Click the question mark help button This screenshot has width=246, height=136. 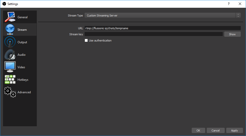click(228, 4)
